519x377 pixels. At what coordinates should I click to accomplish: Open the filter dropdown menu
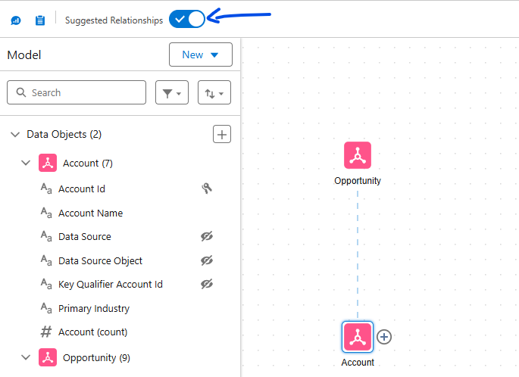tap(172, 93)
